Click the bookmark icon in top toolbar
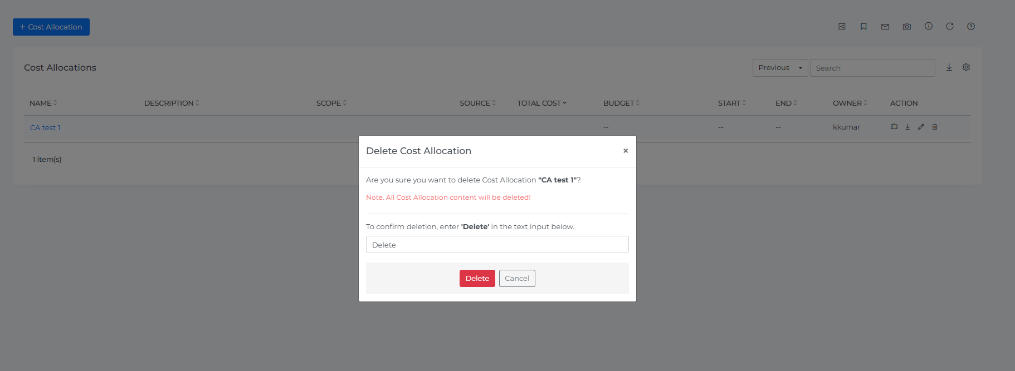Viewport: 1015px width, 371px height. [x=863, y=27]
